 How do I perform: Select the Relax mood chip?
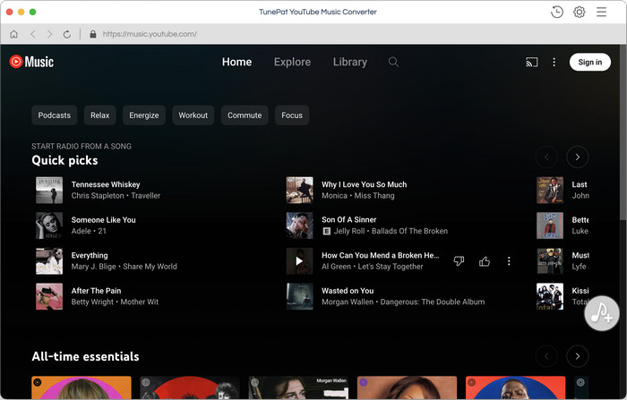[100, 115]
